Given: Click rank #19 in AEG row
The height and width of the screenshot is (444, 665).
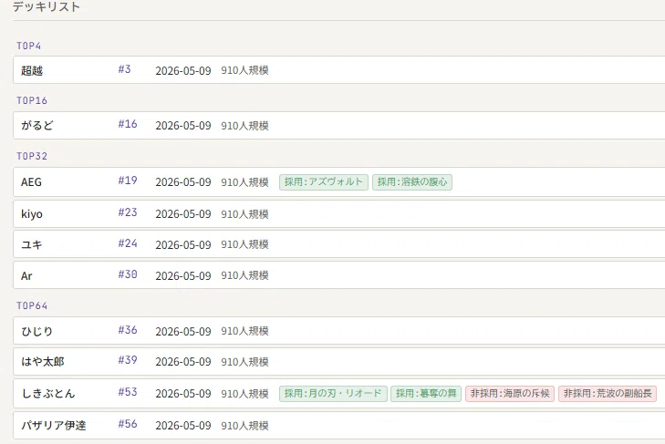Looking at the screenshot, I should tap(128, 181).
